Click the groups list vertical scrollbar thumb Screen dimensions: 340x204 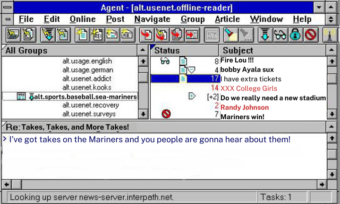pos(142,77)
